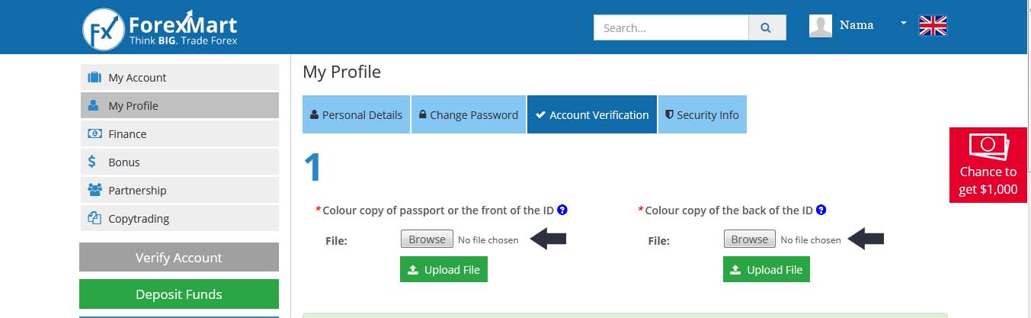
Task: Switch to the Personal Details tab
Action: click(356, 114)
